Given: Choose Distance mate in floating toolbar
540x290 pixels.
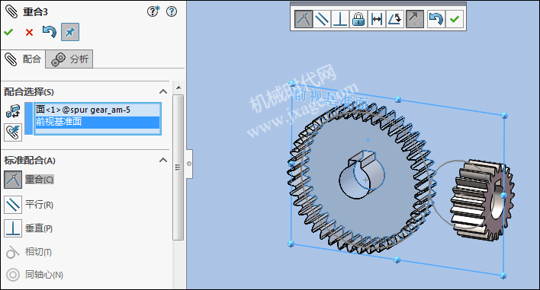Looking at the screenshot, I should click(x=377, y=19).
